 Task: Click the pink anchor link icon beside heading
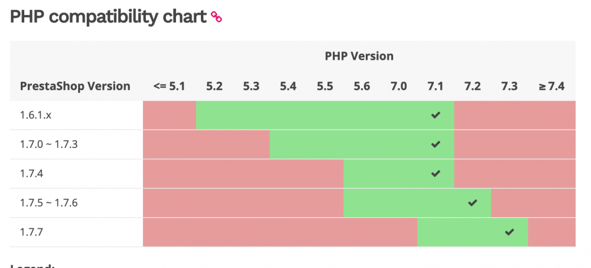pos(216,17)
